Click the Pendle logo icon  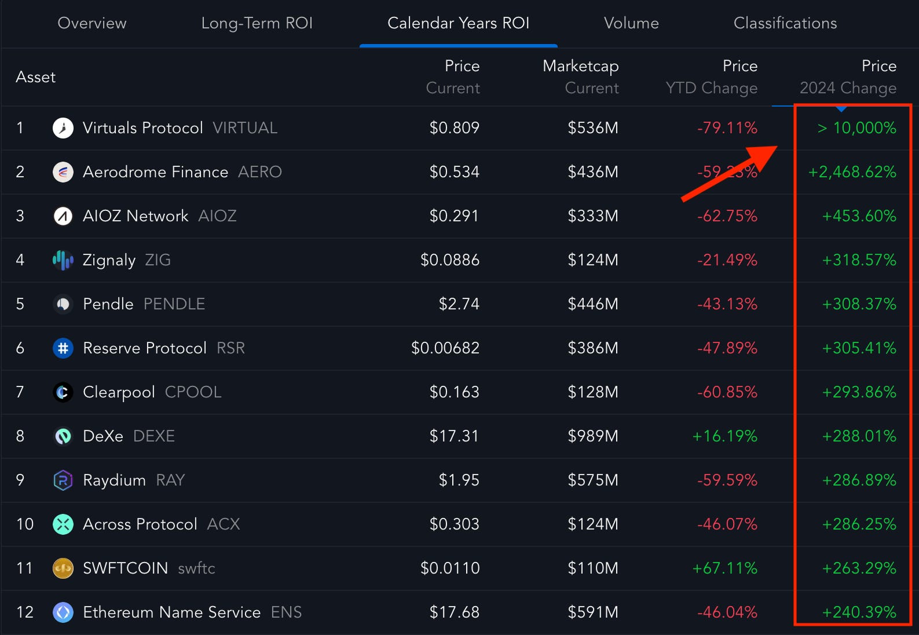pos(63,304)
